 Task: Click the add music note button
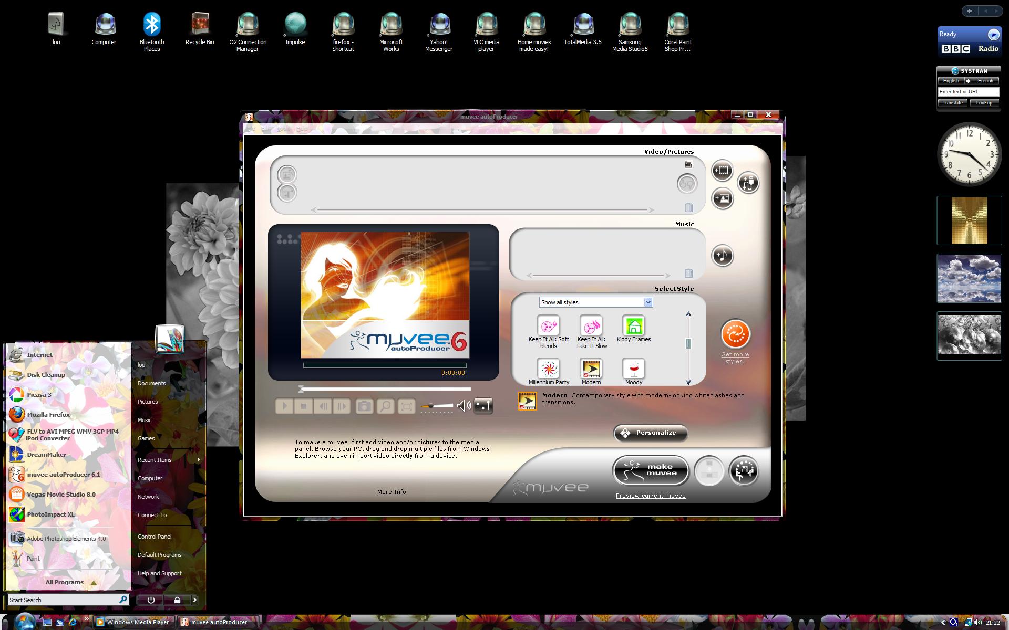[x=722, y=256]
